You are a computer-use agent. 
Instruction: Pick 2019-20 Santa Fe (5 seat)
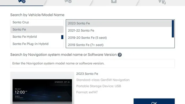(119, 38)
